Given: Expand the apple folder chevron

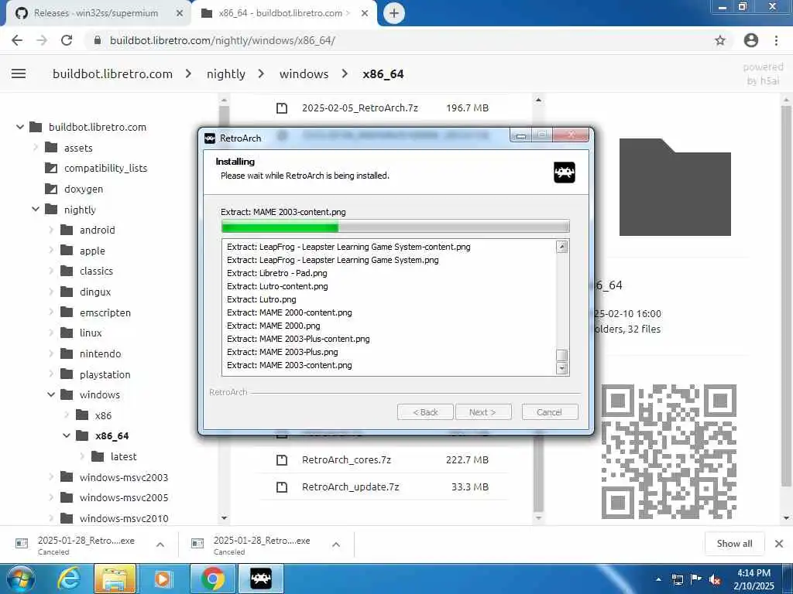Looking at the screenshot, I should (x=51, y=251).
